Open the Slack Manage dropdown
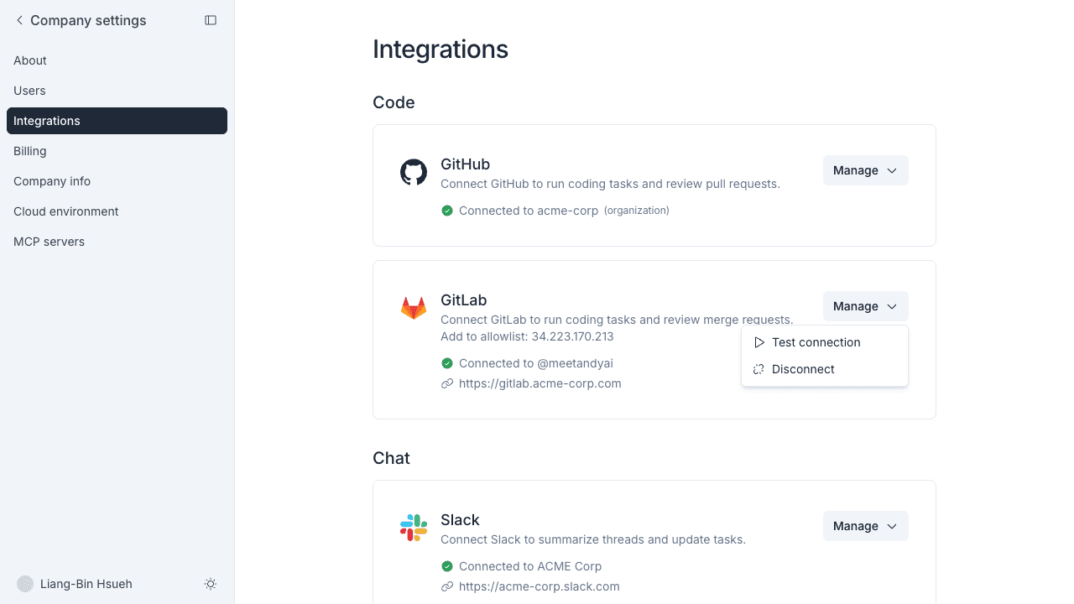Screen dimensions: 1074x604 pos(865,526)
